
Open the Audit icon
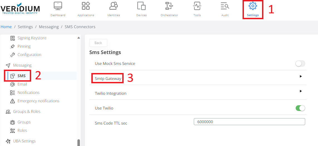(x=225, y=6)
